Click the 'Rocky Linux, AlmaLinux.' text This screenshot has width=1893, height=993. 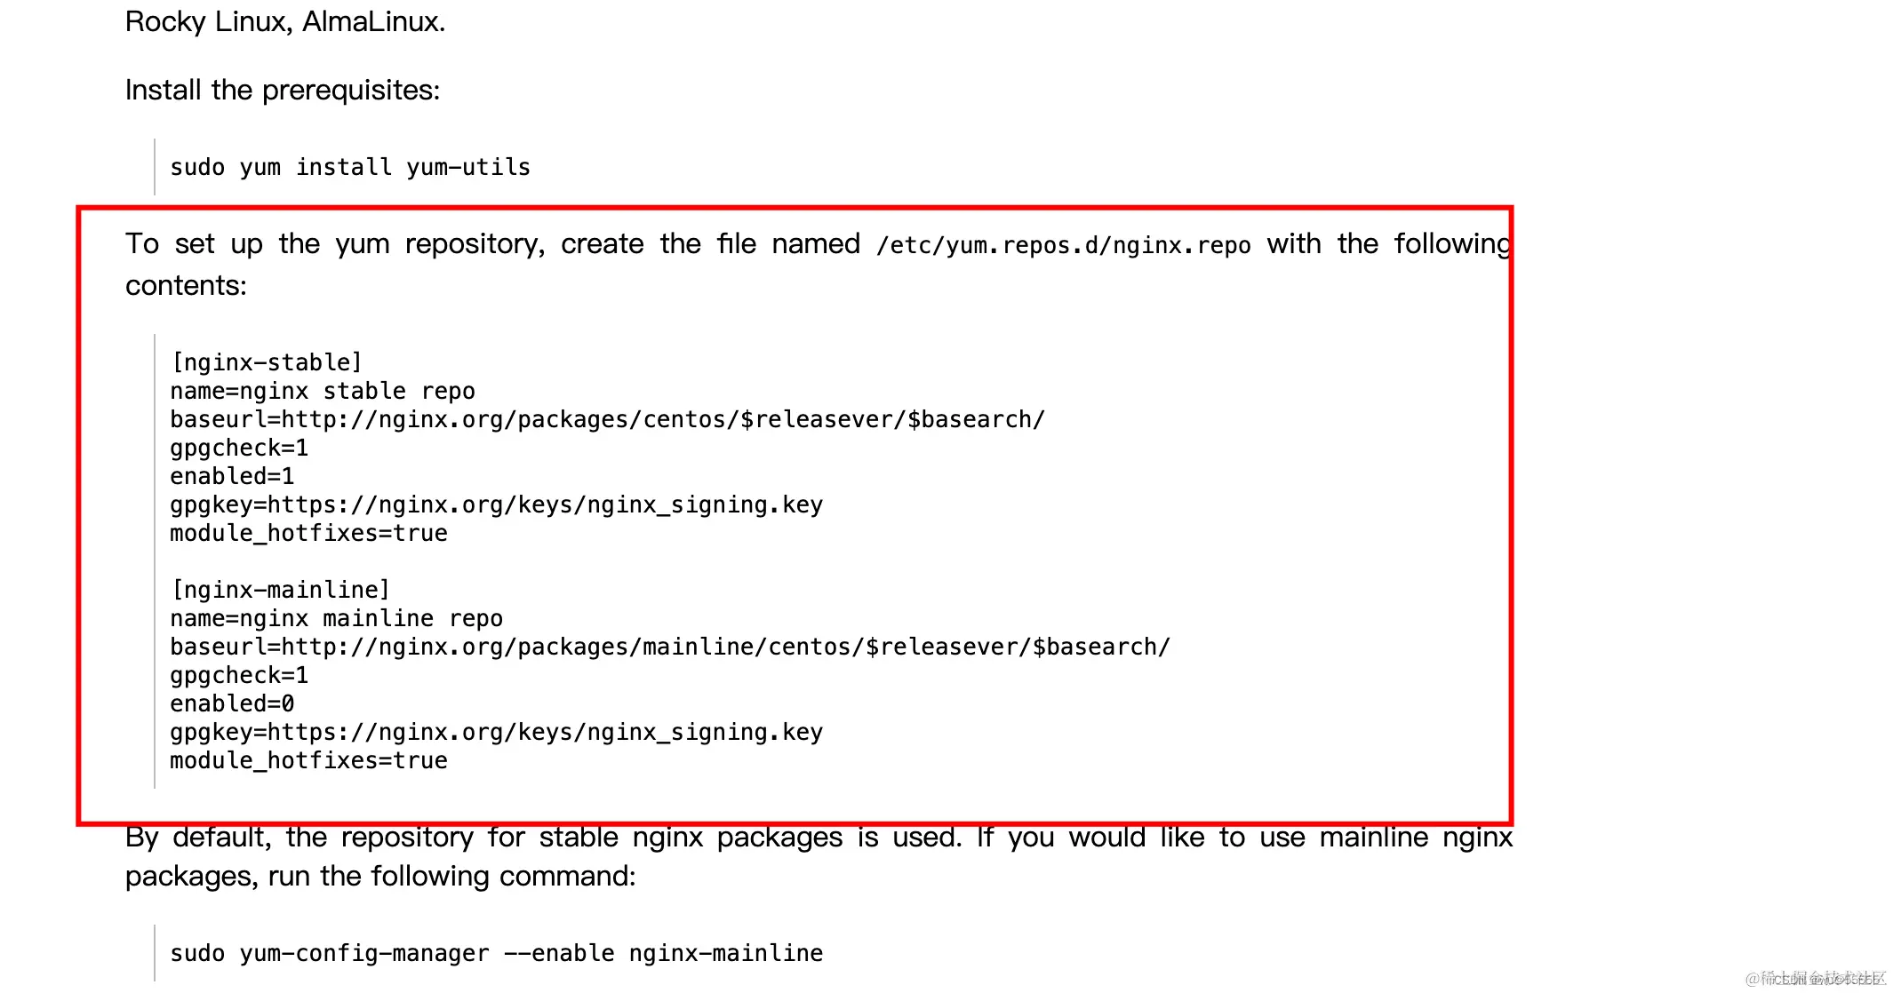[284, 21]
